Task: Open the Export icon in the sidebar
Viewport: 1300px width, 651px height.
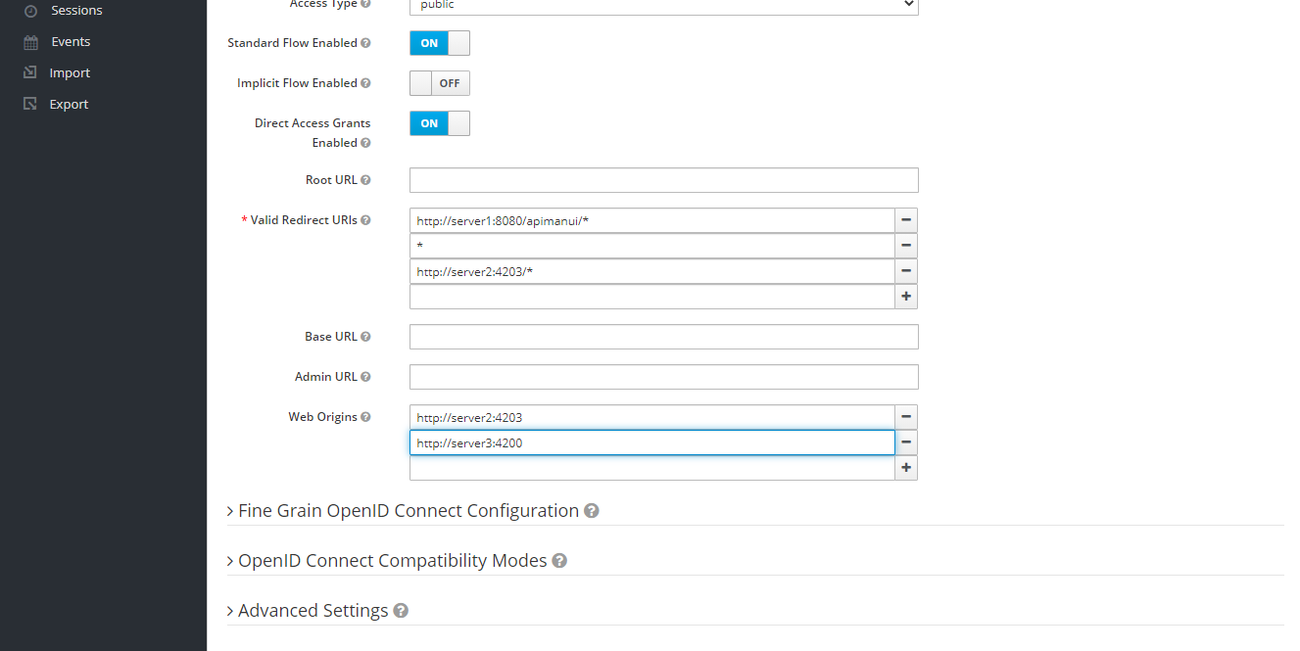Action: tap(28, 103)
